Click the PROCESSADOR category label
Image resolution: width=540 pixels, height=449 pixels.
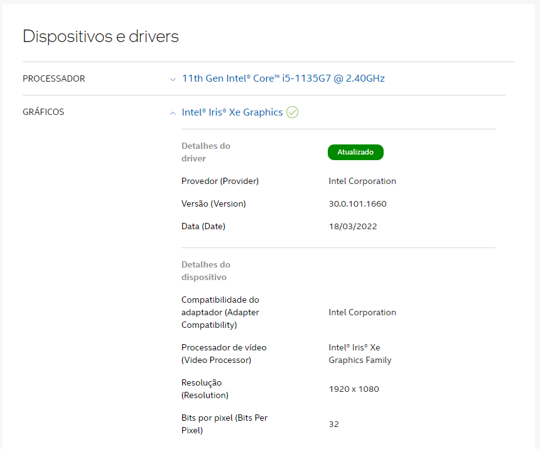tap(54, 79)
